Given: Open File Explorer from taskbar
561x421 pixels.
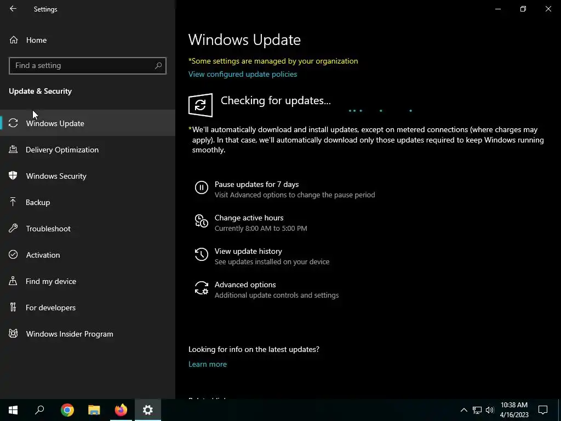Looking at the screenshot, I should click(94, 410).
